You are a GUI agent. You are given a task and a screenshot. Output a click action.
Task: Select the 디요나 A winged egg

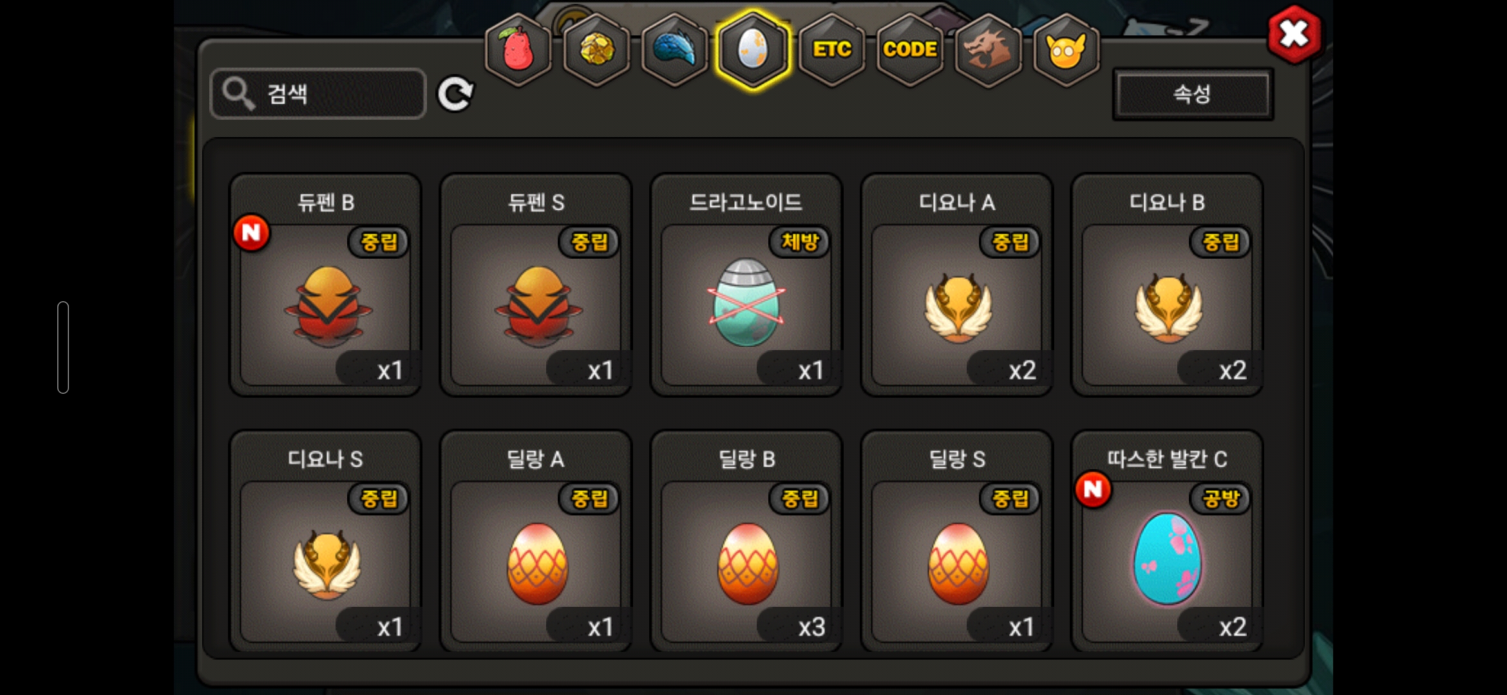(x=957, y=284)
